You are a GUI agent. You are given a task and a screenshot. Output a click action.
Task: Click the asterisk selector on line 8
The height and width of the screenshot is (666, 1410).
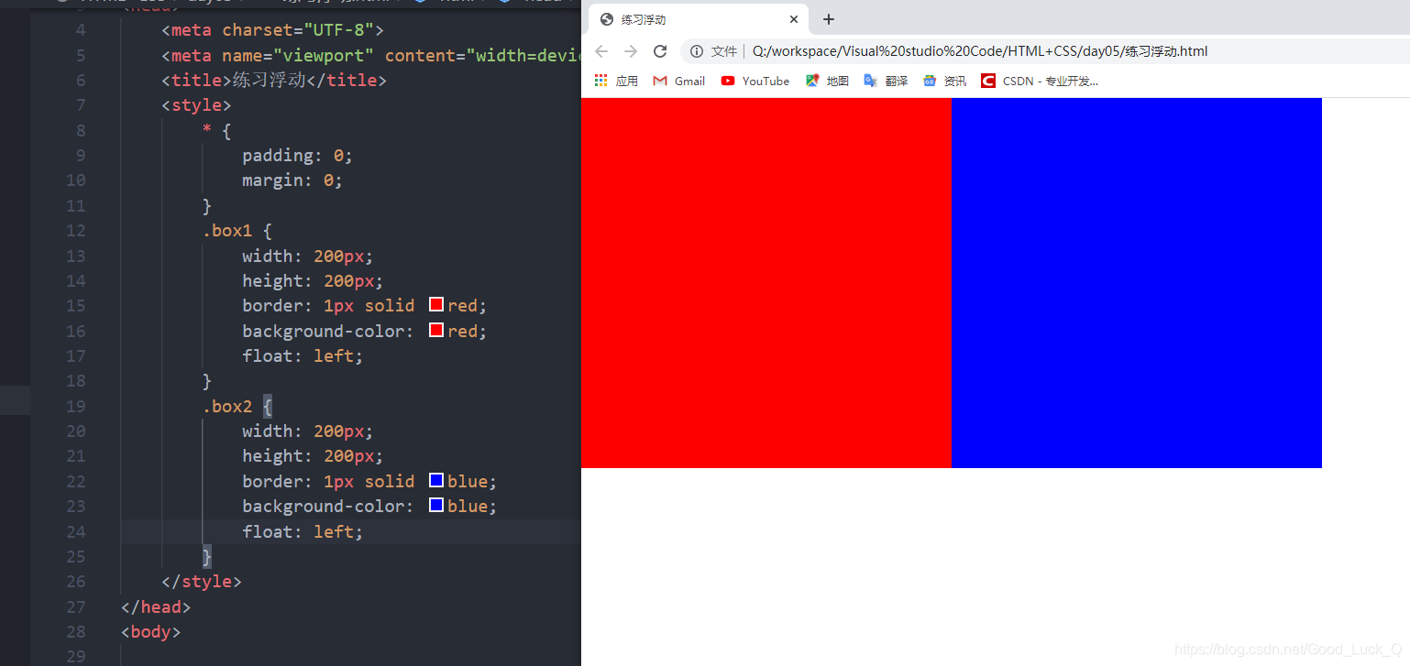pos(207,131)
